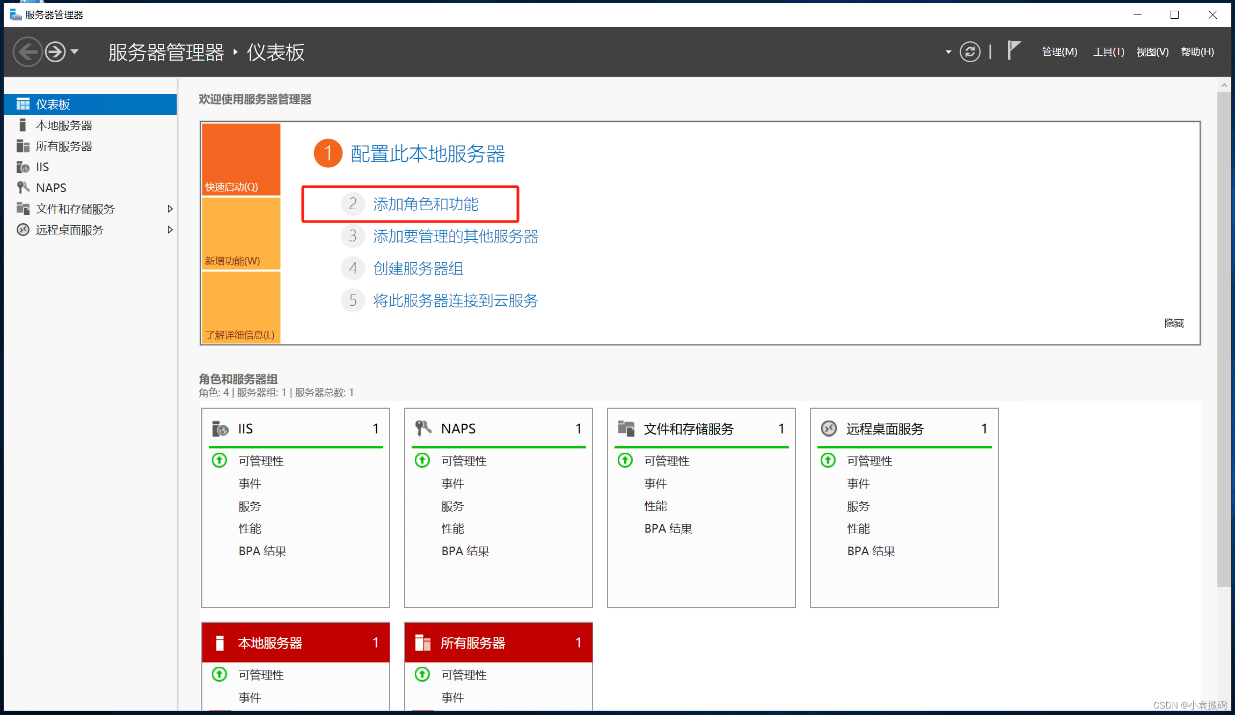Click 将此服务器连接到云服务 link
The image size is (1235, 715).
pos(455,300)
